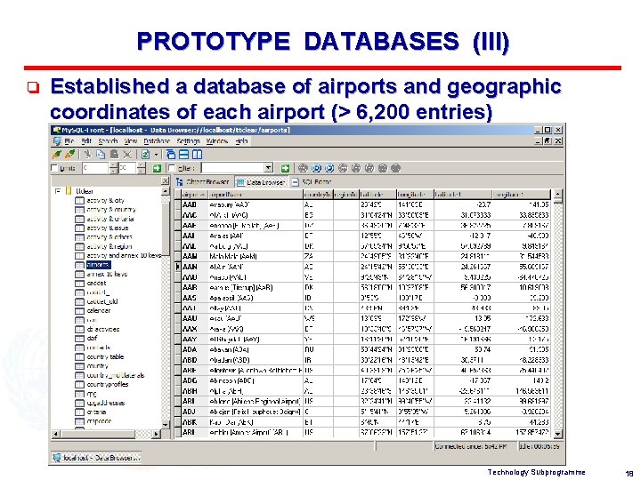This screenshot has width=641, height=480.
Task: Open the File menu
Action: click(69, 141)
